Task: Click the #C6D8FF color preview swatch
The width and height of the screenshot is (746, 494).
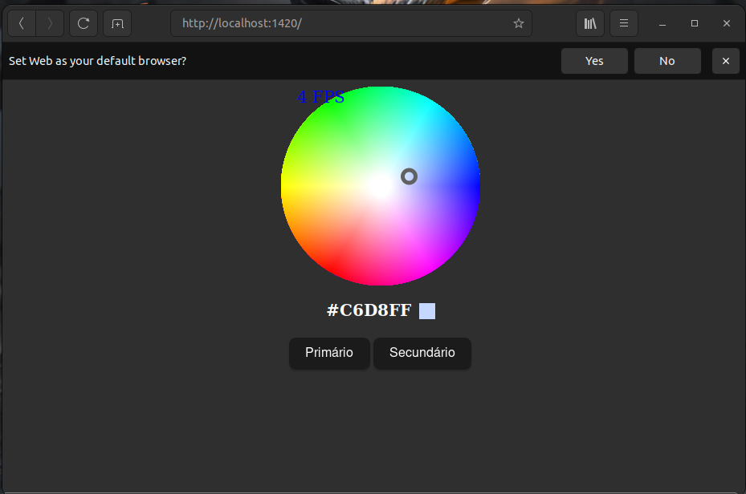Action: (x=426, y=310)
